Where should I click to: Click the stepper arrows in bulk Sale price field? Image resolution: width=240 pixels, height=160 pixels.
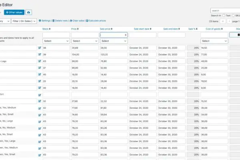tap(126, 35)
